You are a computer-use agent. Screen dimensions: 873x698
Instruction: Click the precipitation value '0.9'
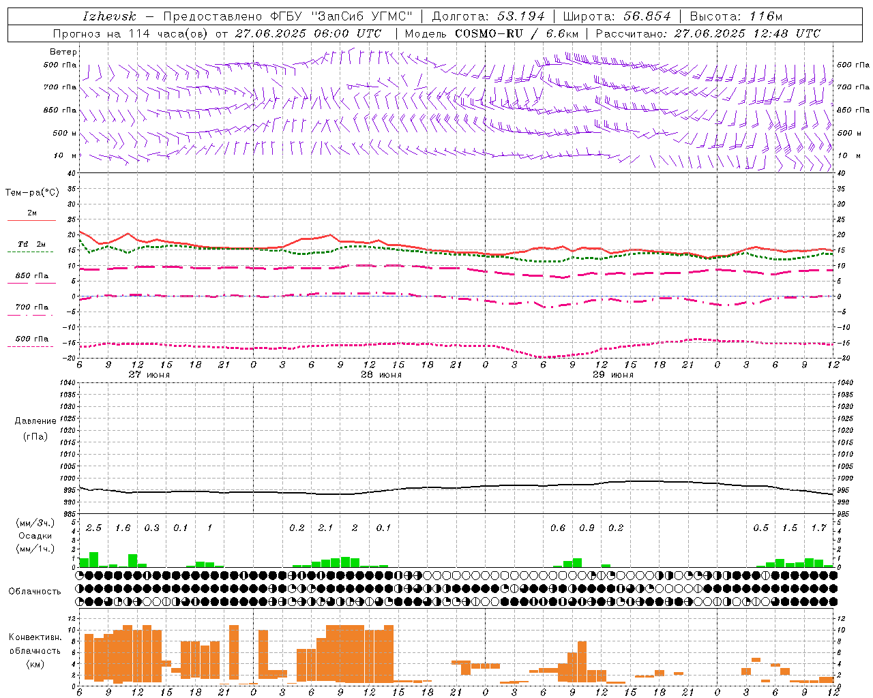pos(587,528)
